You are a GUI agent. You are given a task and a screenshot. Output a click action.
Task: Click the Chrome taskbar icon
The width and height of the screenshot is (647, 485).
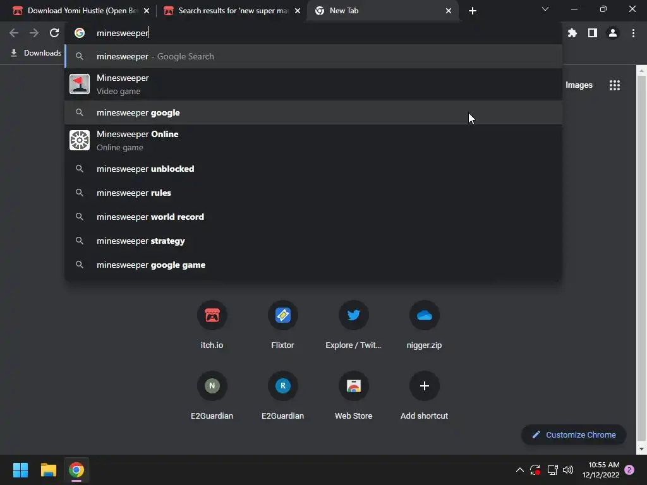76,470
